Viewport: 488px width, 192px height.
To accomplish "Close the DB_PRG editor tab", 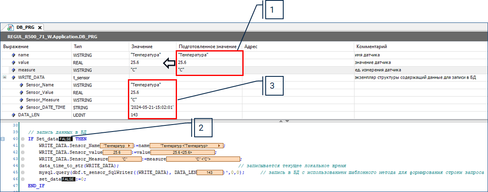I will [x=40, y=27].
